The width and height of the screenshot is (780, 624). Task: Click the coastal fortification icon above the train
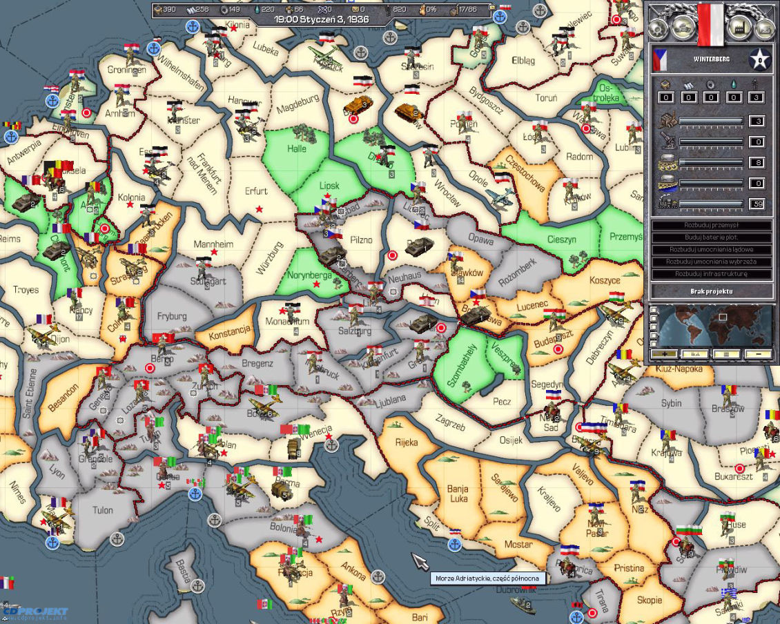(x=667, y=183)
